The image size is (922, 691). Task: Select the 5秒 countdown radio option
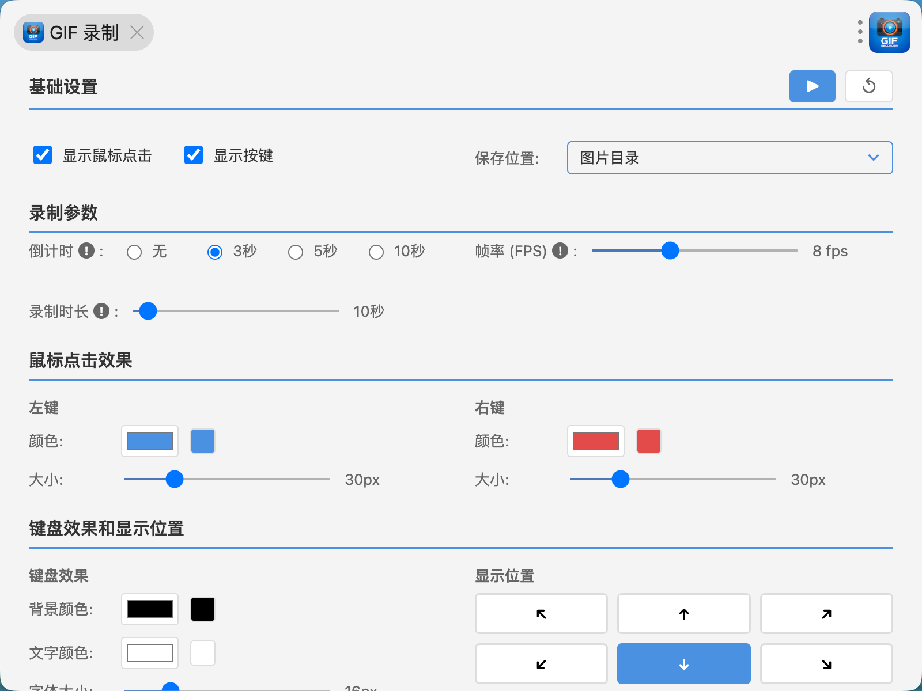click(296, 252)
